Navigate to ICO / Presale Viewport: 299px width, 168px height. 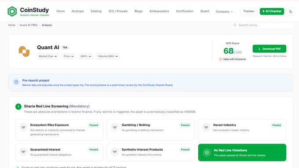(x=118, y=11)
